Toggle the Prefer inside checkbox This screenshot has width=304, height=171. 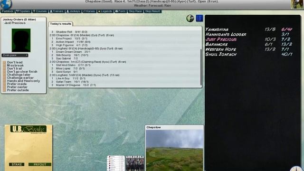4,84
